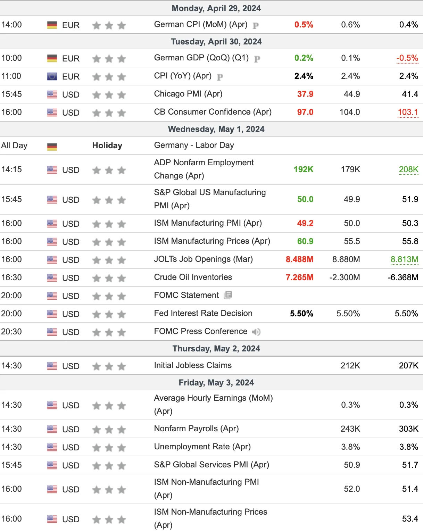The image size is (423, 532).
Task: Open the Unemployment Rate (Apr) event
Action: [x=202, y=447]
